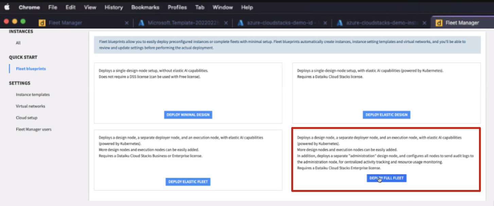Click the macOS green fullscreen window button

pyautogui.click(x=23, y=21)
